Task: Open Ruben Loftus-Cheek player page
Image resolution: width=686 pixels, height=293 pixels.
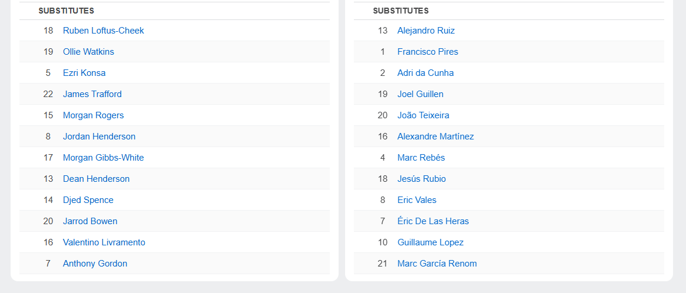Action: point(103,31)
